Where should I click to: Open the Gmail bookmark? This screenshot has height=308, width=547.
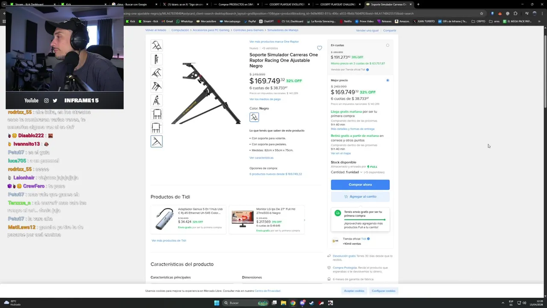pyautogui.click(x=167, y=21)
